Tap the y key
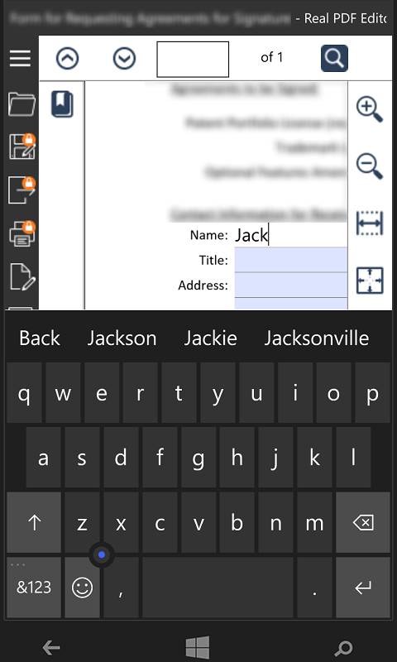 click(x=218, y=392)
